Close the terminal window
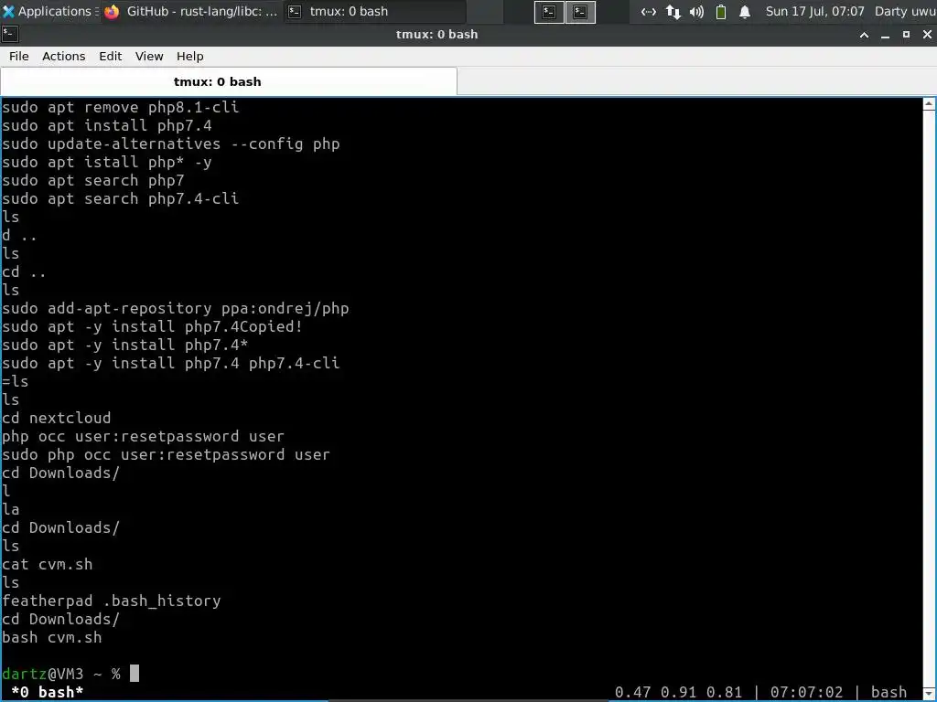Image resolution: width=937 pixels, height=702 pixels. [927, 35]
